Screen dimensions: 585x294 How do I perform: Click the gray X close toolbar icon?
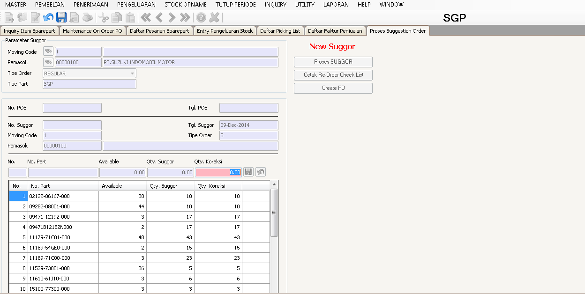tap(214, 18)
